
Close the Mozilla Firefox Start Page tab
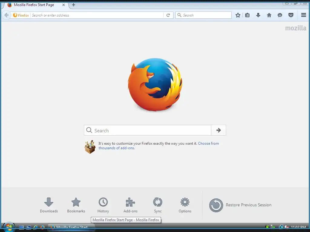(x=64, y=5)
